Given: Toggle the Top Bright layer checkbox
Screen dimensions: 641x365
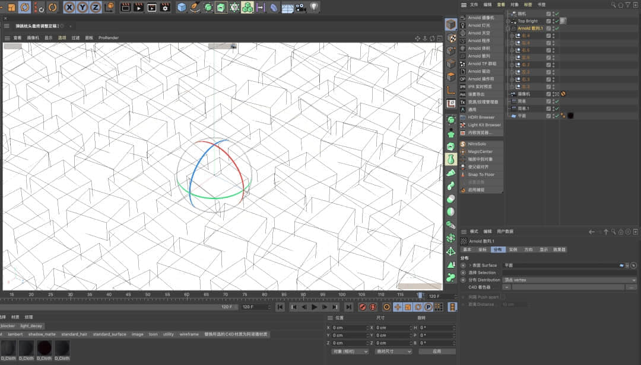Looking at the screenshot, I should pyautogui.click(x=548, y=21).
